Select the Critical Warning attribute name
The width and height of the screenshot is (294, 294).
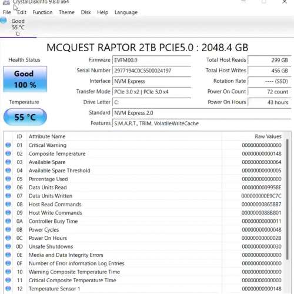tap(48, 145)
